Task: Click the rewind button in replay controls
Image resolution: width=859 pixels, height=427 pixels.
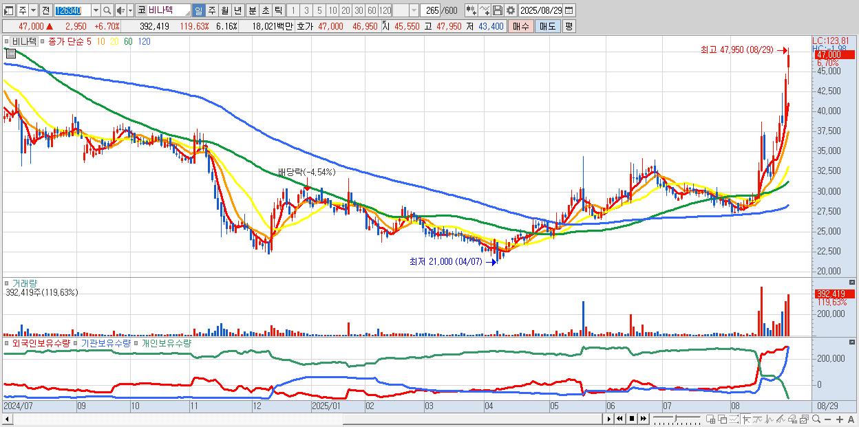Action: click(x=619, y=419)
